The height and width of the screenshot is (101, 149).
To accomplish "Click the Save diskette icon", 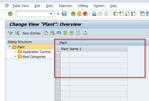I will point(64,14).
